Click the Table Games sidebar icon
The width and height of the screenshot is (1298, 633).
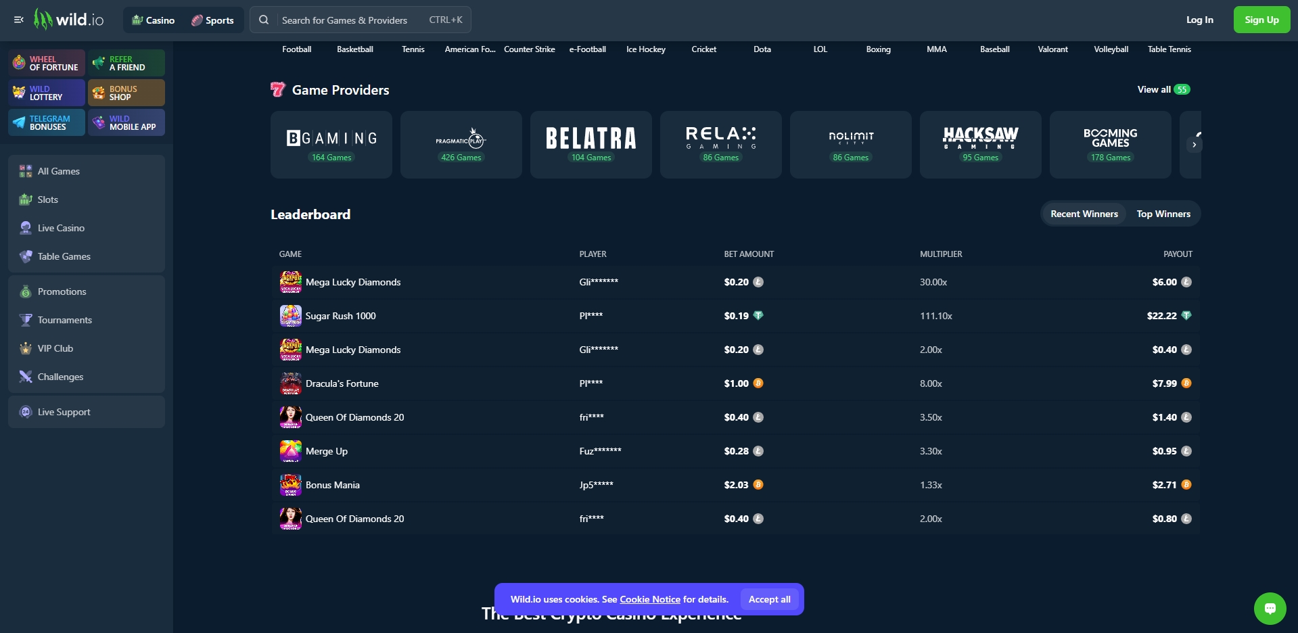coord(26,256)
